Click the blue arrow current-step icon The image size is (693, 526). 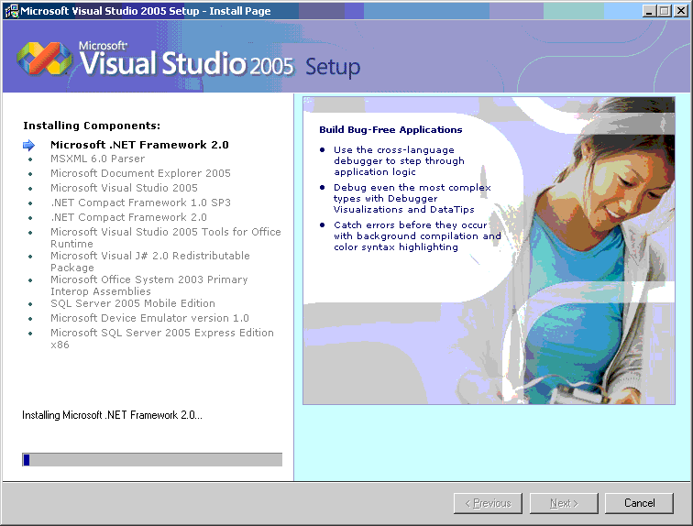click(x=28, y=145)
